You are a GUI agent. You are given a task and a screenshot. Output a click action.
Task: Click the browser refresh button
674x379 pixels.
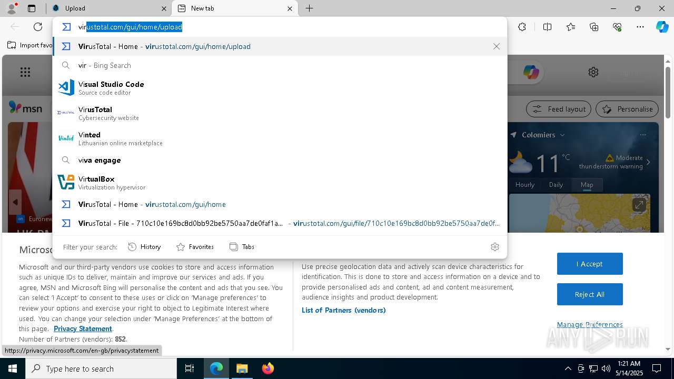pos(38,27)
